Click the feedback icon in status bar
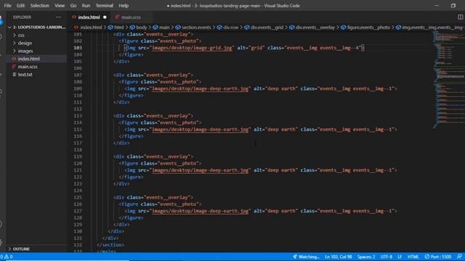The image size is (465, 261). click(459, 257)
